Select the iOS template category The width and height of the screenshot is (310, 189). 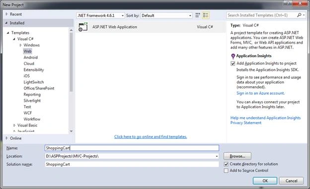(27, 76)
